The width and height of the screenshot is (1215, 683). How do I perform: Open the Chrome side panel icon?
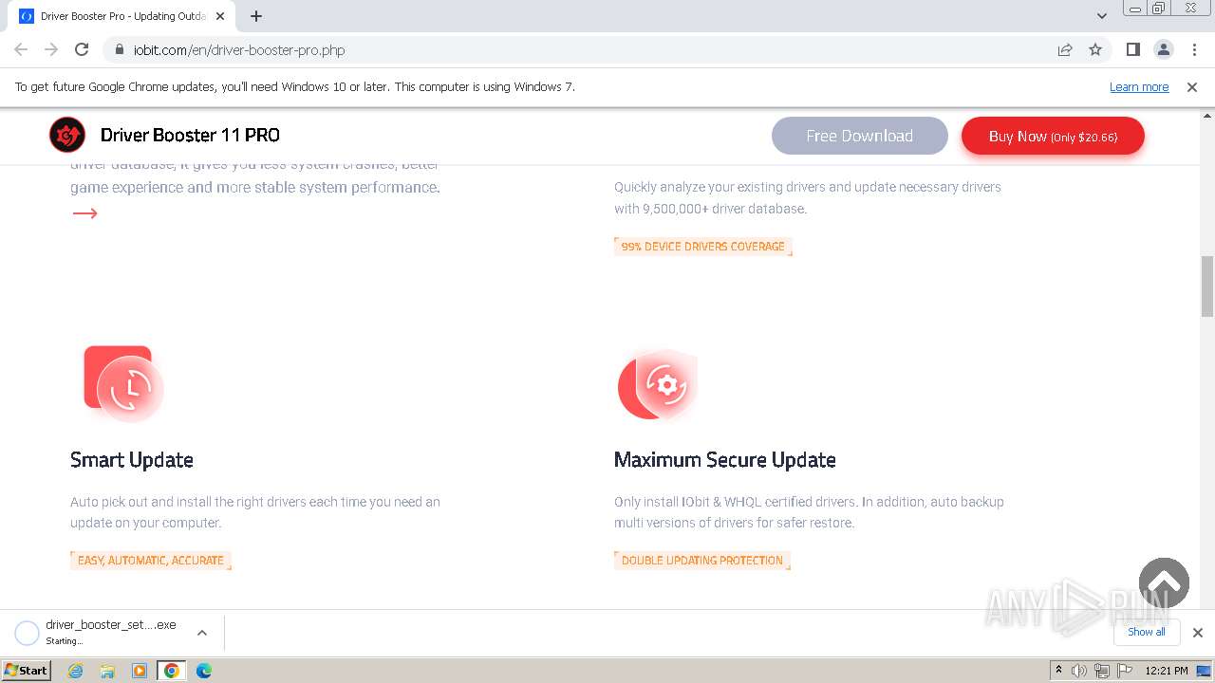click(1133, 50)
